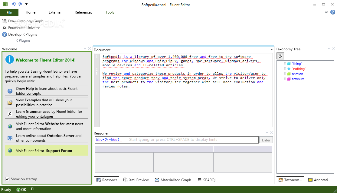Close the Reasoner panel
Image resolution: width=337 pixels, height=193 pixels.
pos(271,133)
